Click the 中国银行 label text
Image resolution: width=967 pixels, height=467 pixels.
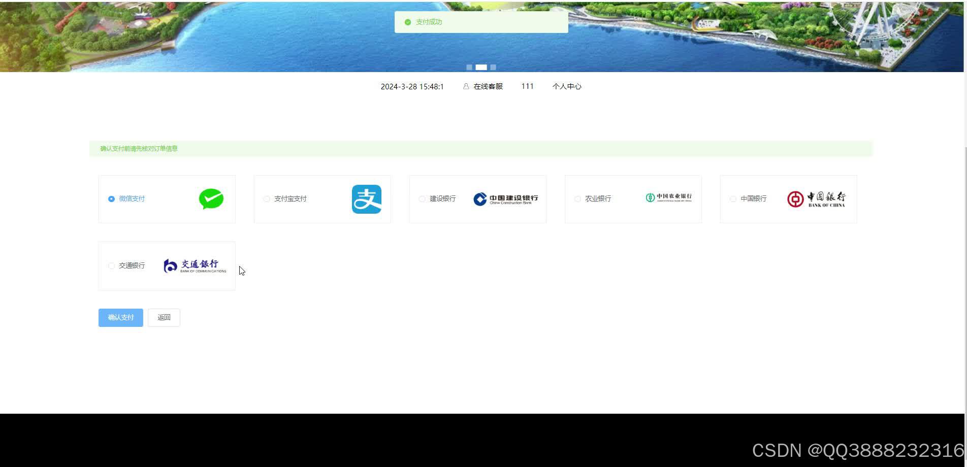point(754,199)
